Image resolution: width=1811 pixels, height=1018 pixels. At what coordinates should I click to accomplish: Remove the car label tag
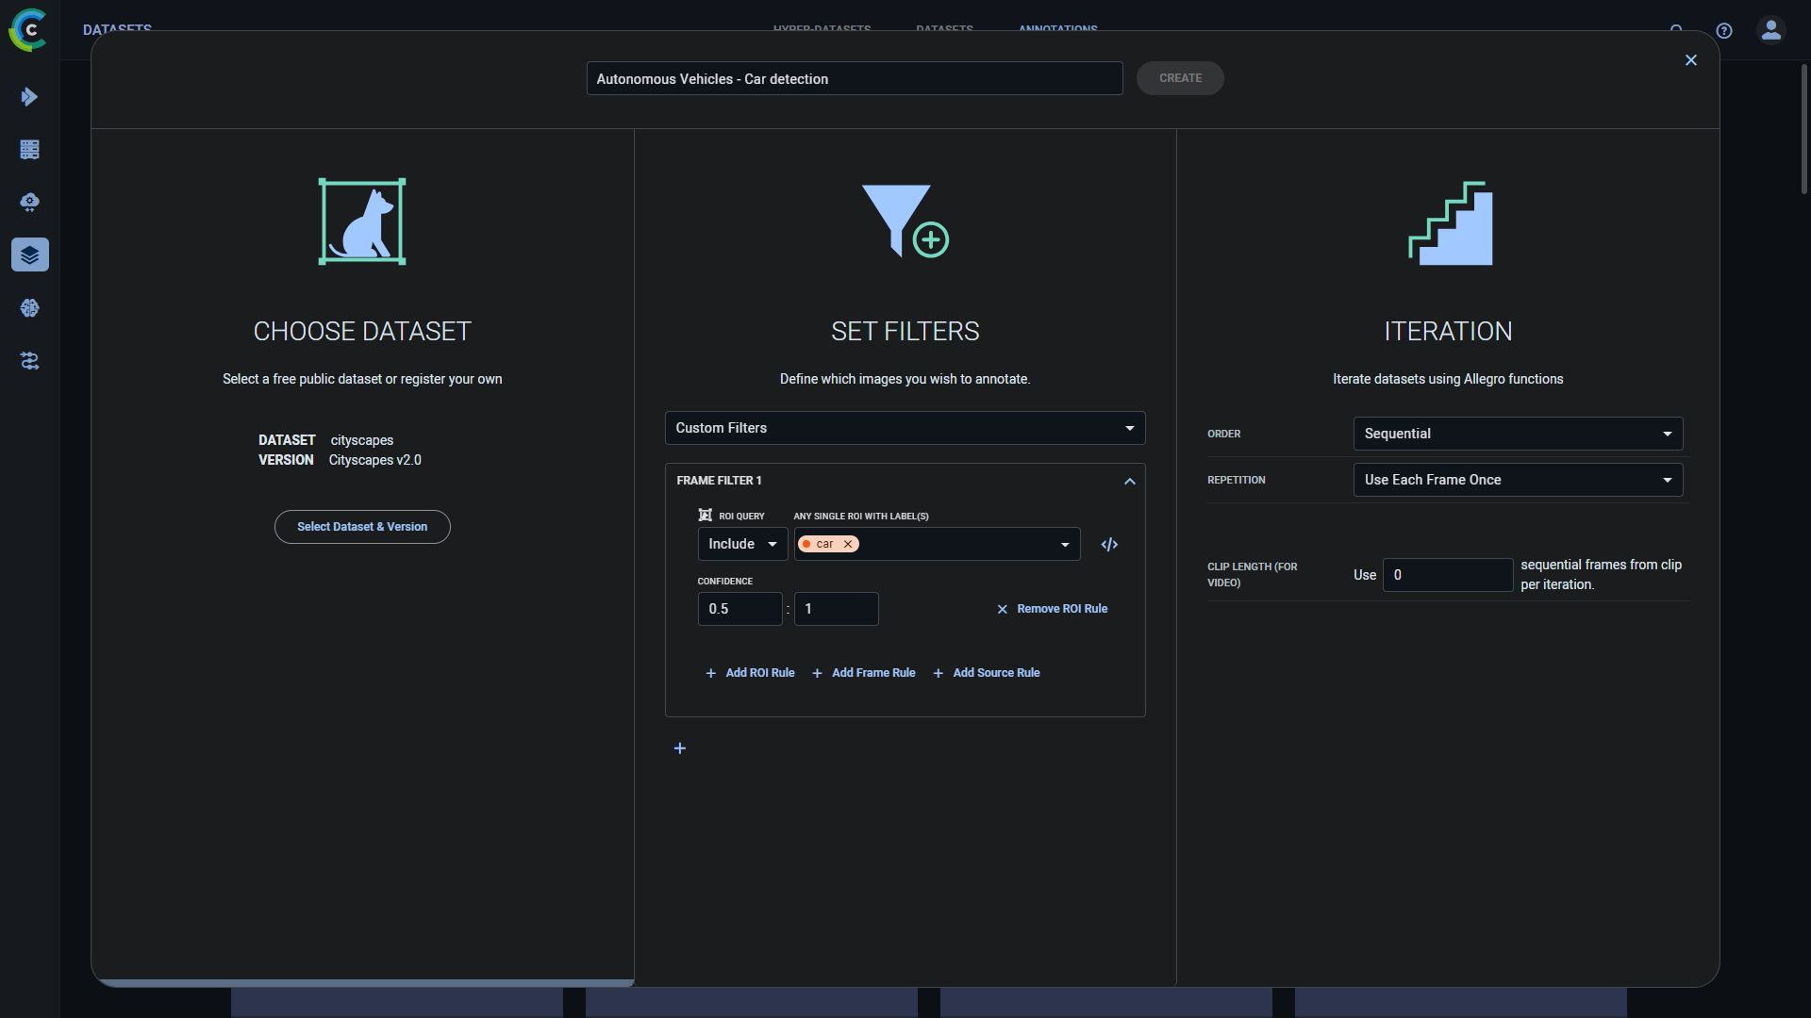point(848,544)
